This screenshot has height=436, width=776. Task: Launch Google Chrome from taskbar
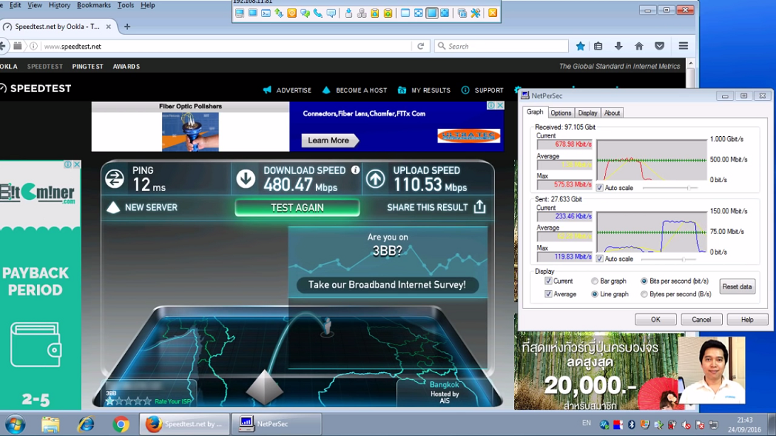coord(121,424)
